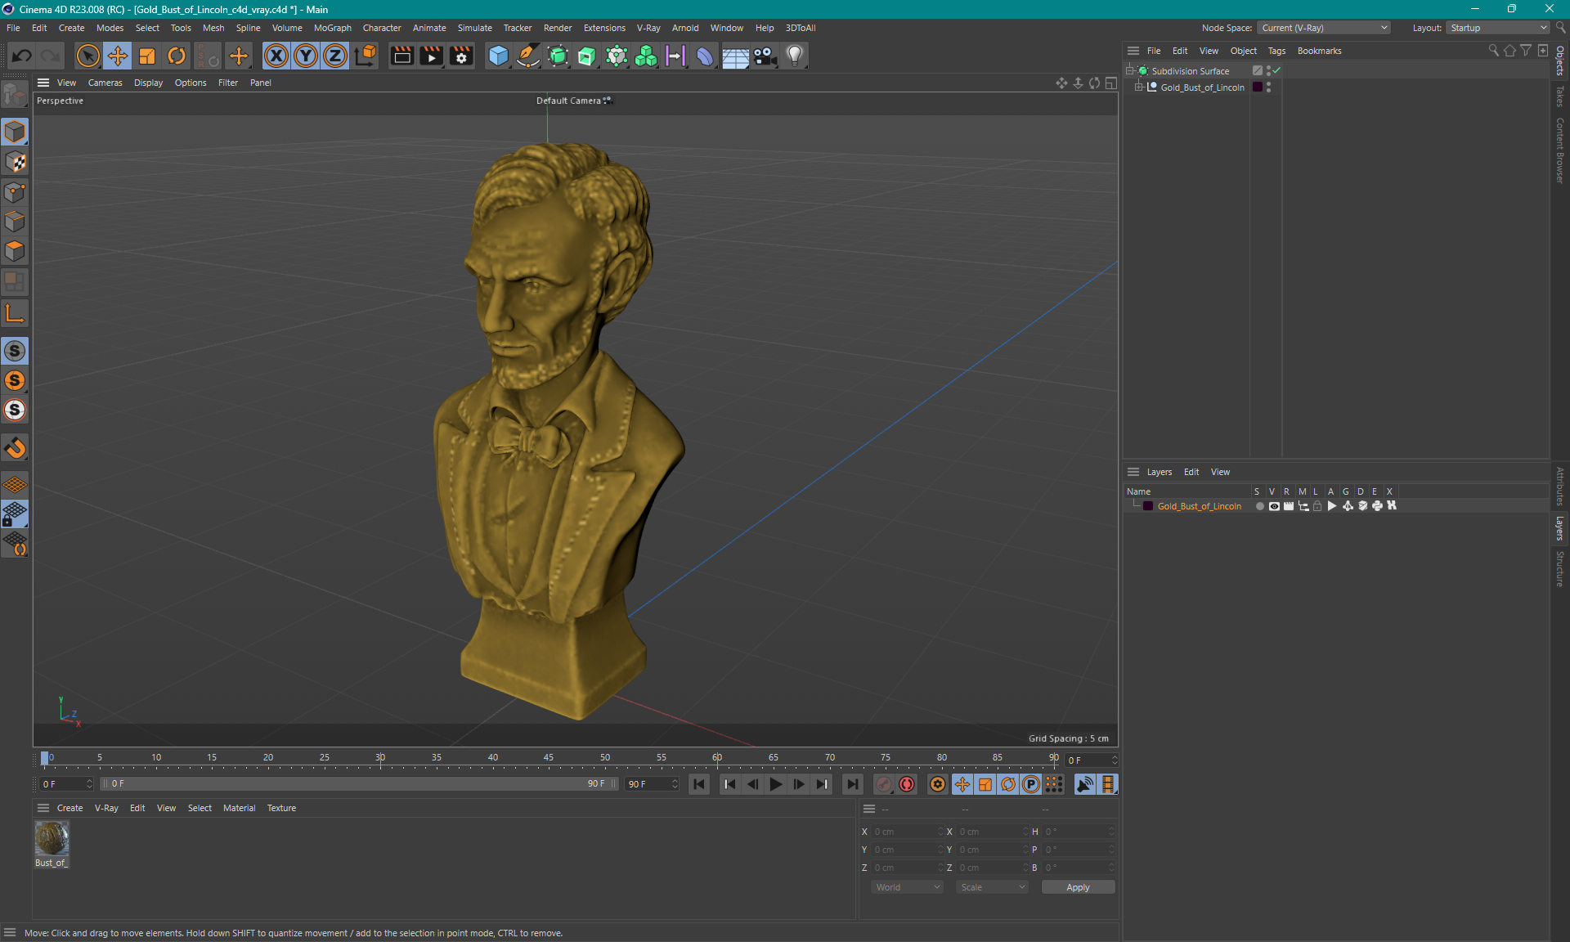Add MoGraph Cloner icon
This screenshot has height=942, width=1570.
click(x=646, y=56)
